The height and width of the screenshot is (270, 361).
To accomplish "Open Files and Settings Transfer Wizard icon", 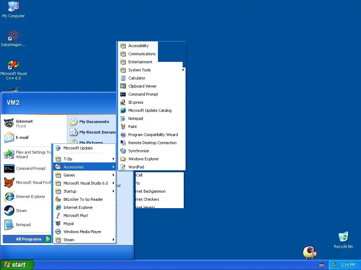I will tap(9, 154).
